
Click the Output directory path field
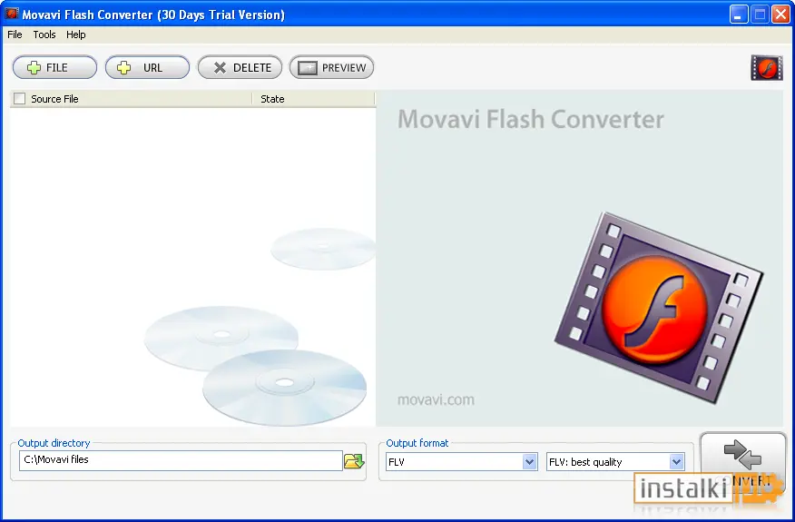point(181,460)
